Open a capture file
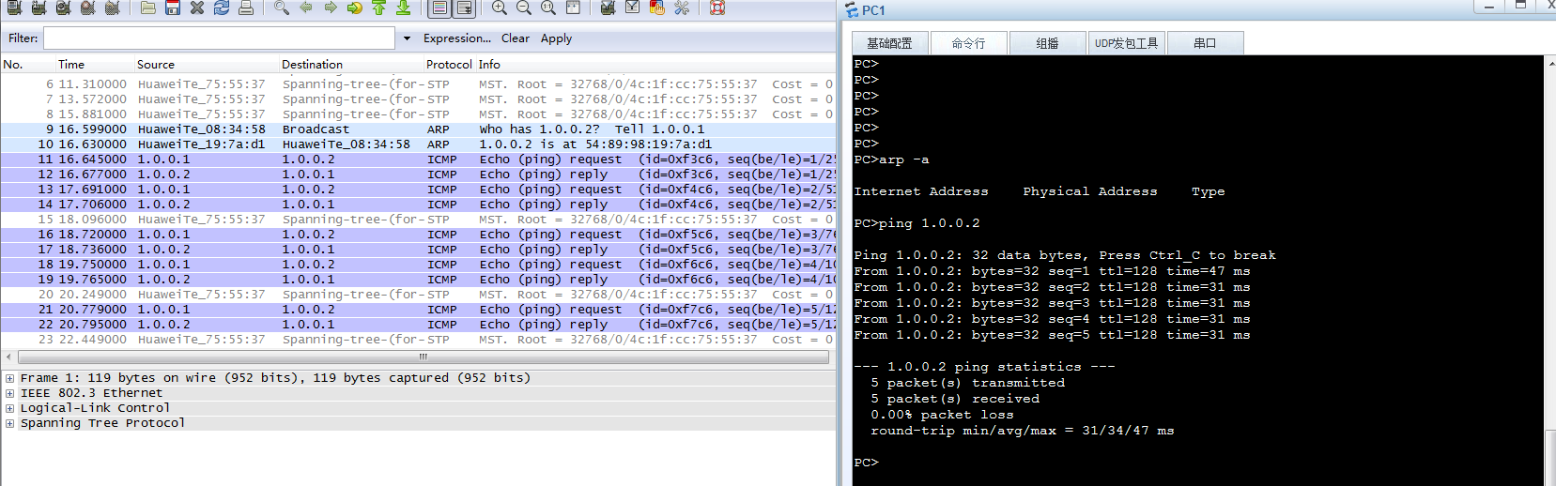This screenshot has height=486, width=1556. click(x=148, y=8)
